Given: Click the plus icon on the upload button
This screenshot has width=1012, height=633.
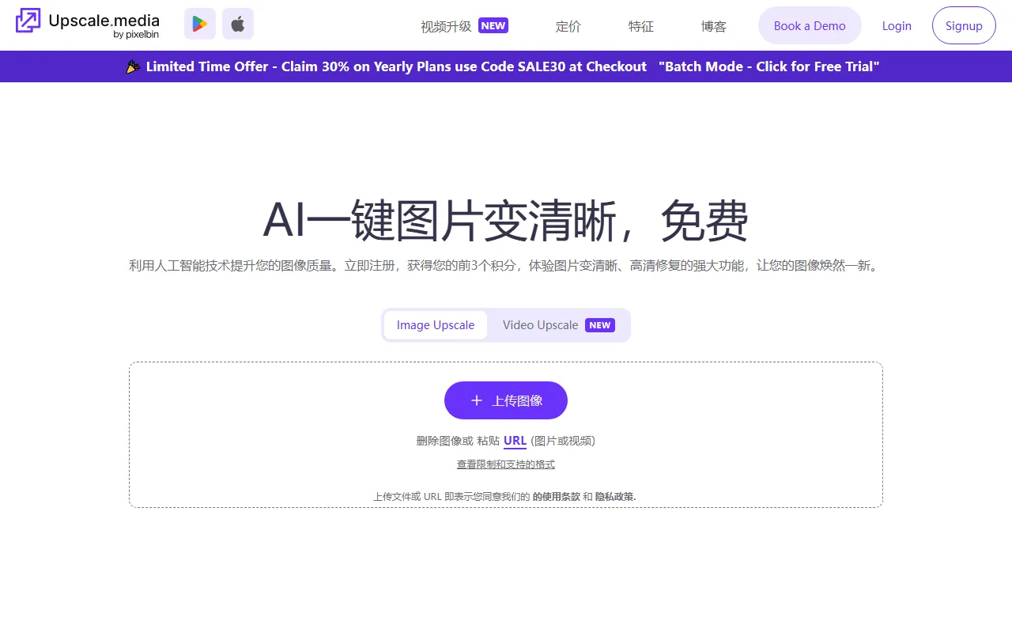Looking at the screenshot, I should pos(477,400).
